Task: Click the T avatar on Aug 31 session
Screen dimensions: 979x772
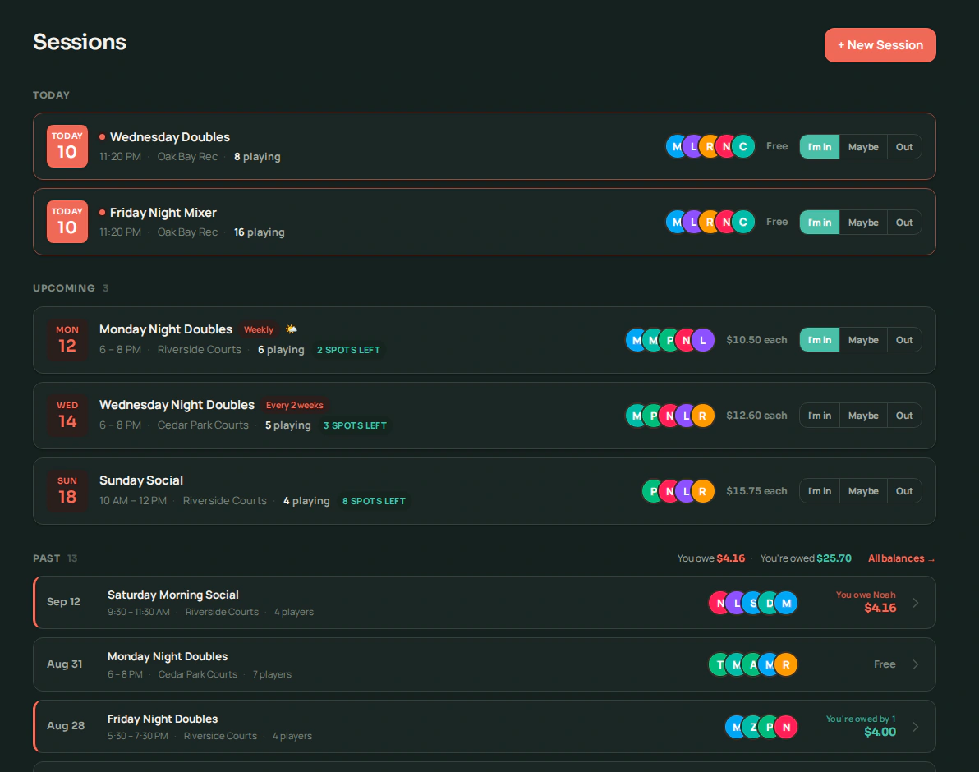Action: coord(718,664)
